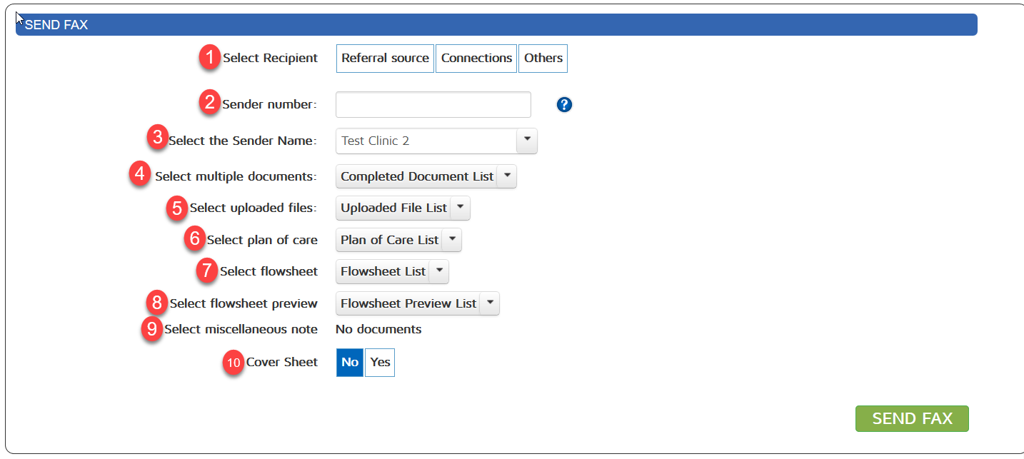Expand the Plan of Care List dropdown
The height and width of the screenshot is (459, 1024).
[x=451, y=240]
